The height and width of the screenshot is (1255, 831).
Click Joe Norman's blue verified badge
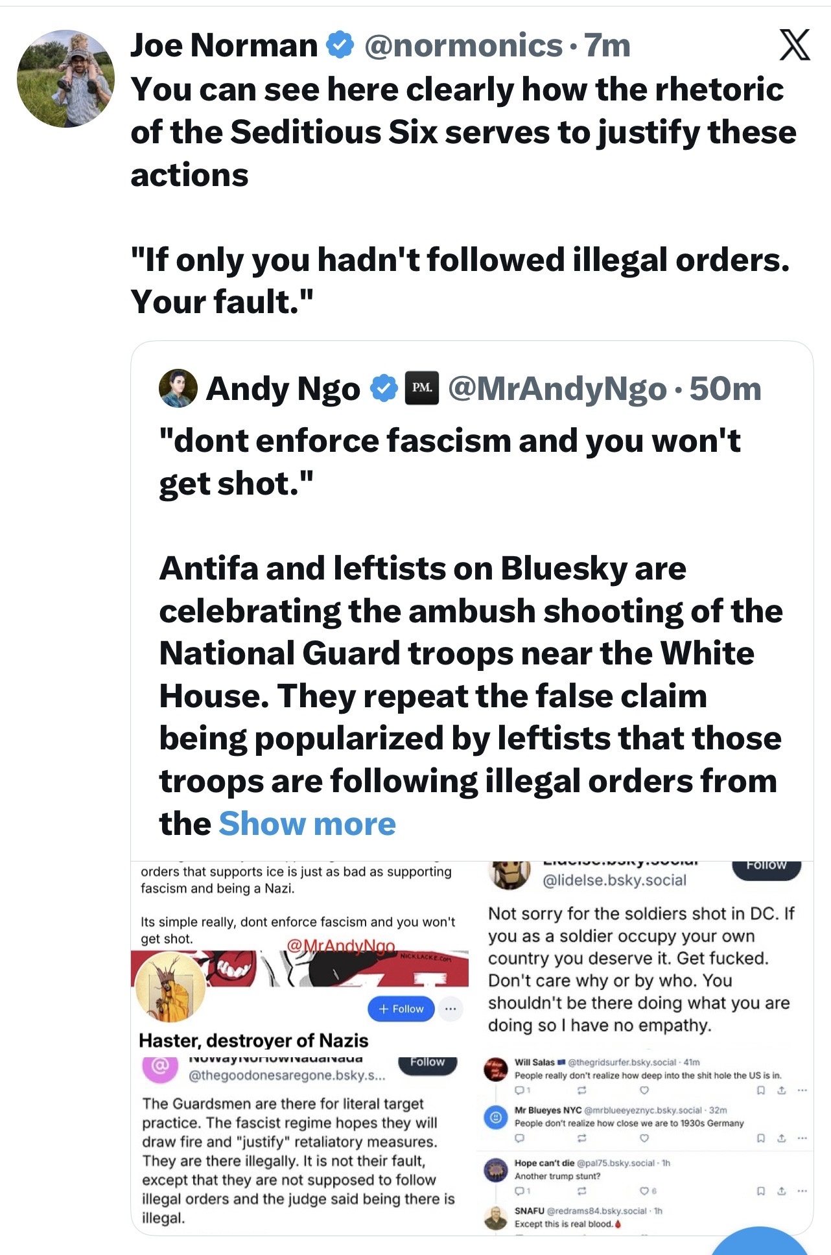coord(340,45)
